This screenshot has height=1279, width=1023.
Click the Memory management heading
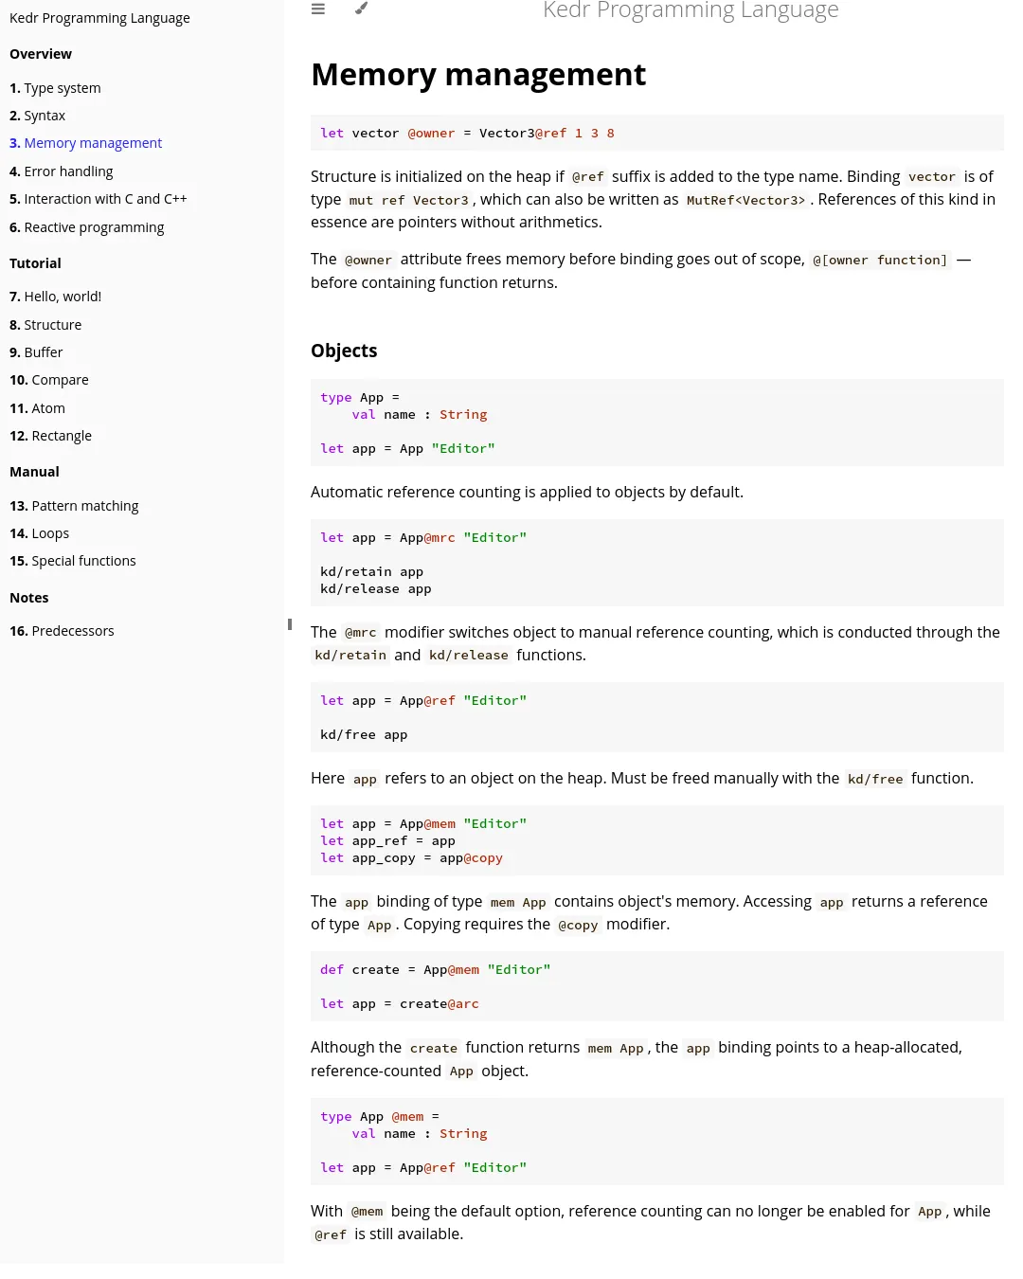pos(478,75)
